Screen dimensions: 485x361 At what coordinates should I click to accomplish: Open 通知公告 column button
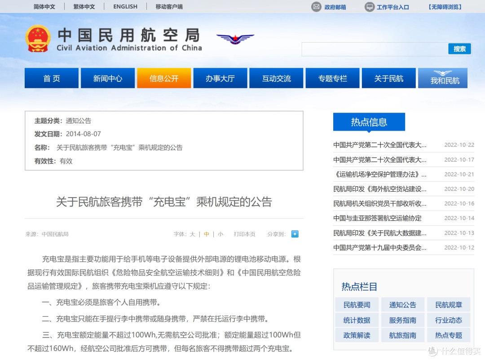tap(402, 305)
